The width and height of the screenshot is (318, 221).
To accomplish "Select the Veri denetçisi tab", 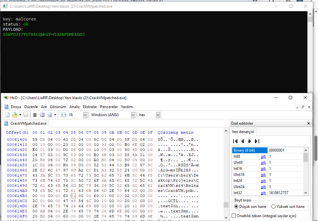I will (x=243, y=132).
